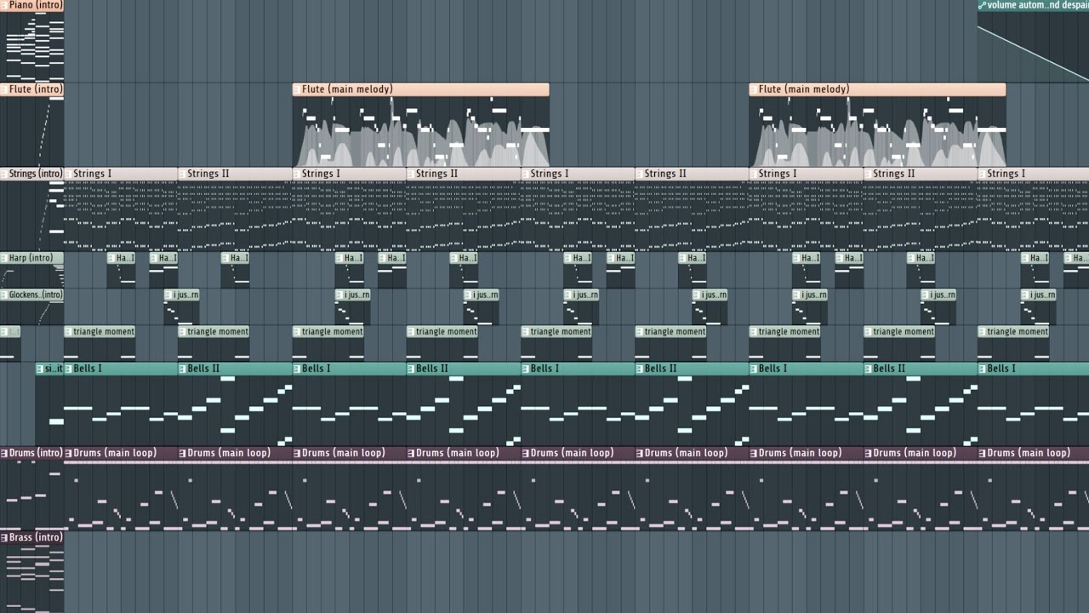Open menu icon of last Strings I clip

983,174
